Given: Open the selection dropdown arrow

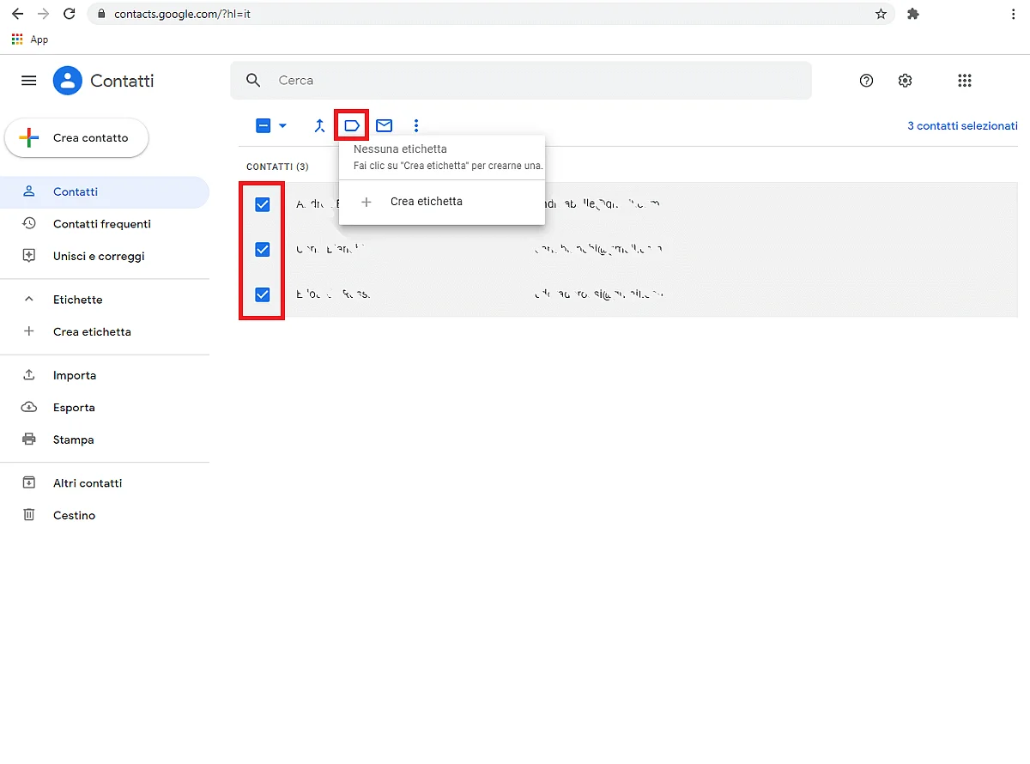Looking at the screenshot, I should (x=282, y=126).
